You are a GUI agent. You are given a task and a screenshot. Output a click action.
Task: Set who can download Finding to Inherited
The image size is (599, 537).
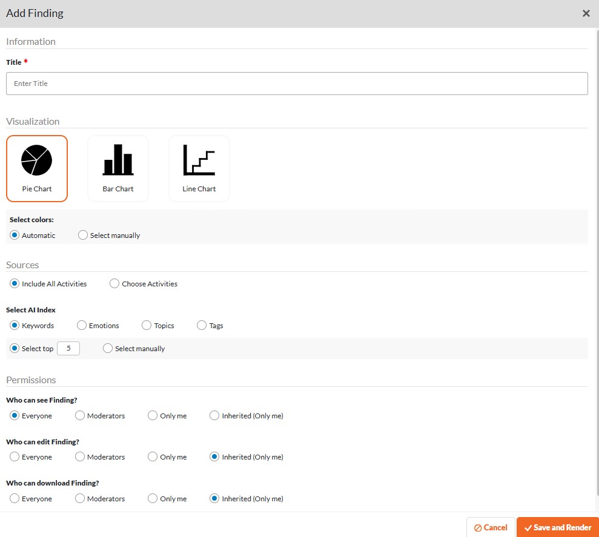214,498
